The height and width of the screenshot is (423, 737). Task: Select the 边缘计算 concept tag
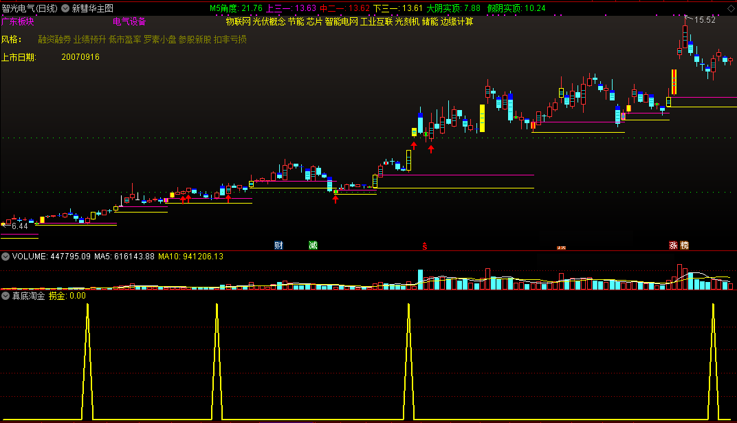pos(457,21)
